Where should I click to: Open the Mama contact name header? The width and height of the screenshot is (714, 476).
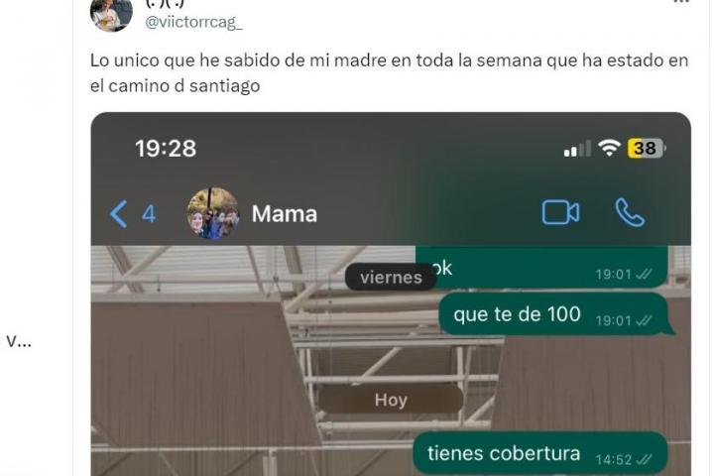pos(285,213)
